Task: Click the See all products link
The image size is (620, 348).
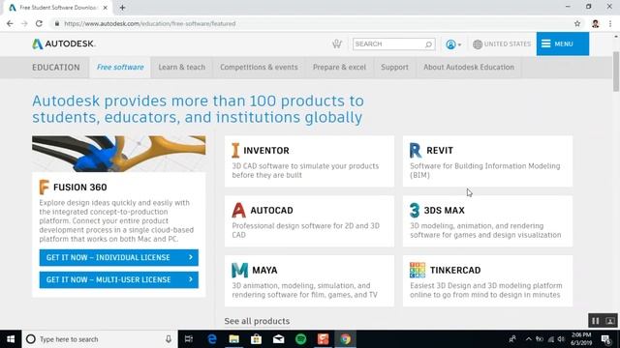Action: coord(257,321)
